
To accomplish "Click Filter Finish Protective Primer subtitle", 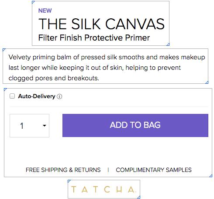I will pos(94,38).
